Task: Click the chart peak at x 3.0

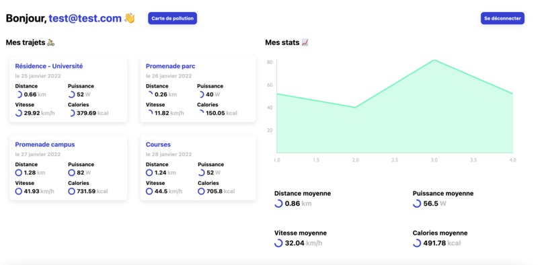Action: tap(434, 60)
